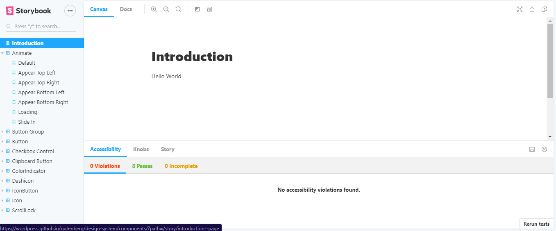Image resolution: width=556 pixels, height=231 pixels.
Task: Select the Appear Top Left story
Action: coord(37,72)
